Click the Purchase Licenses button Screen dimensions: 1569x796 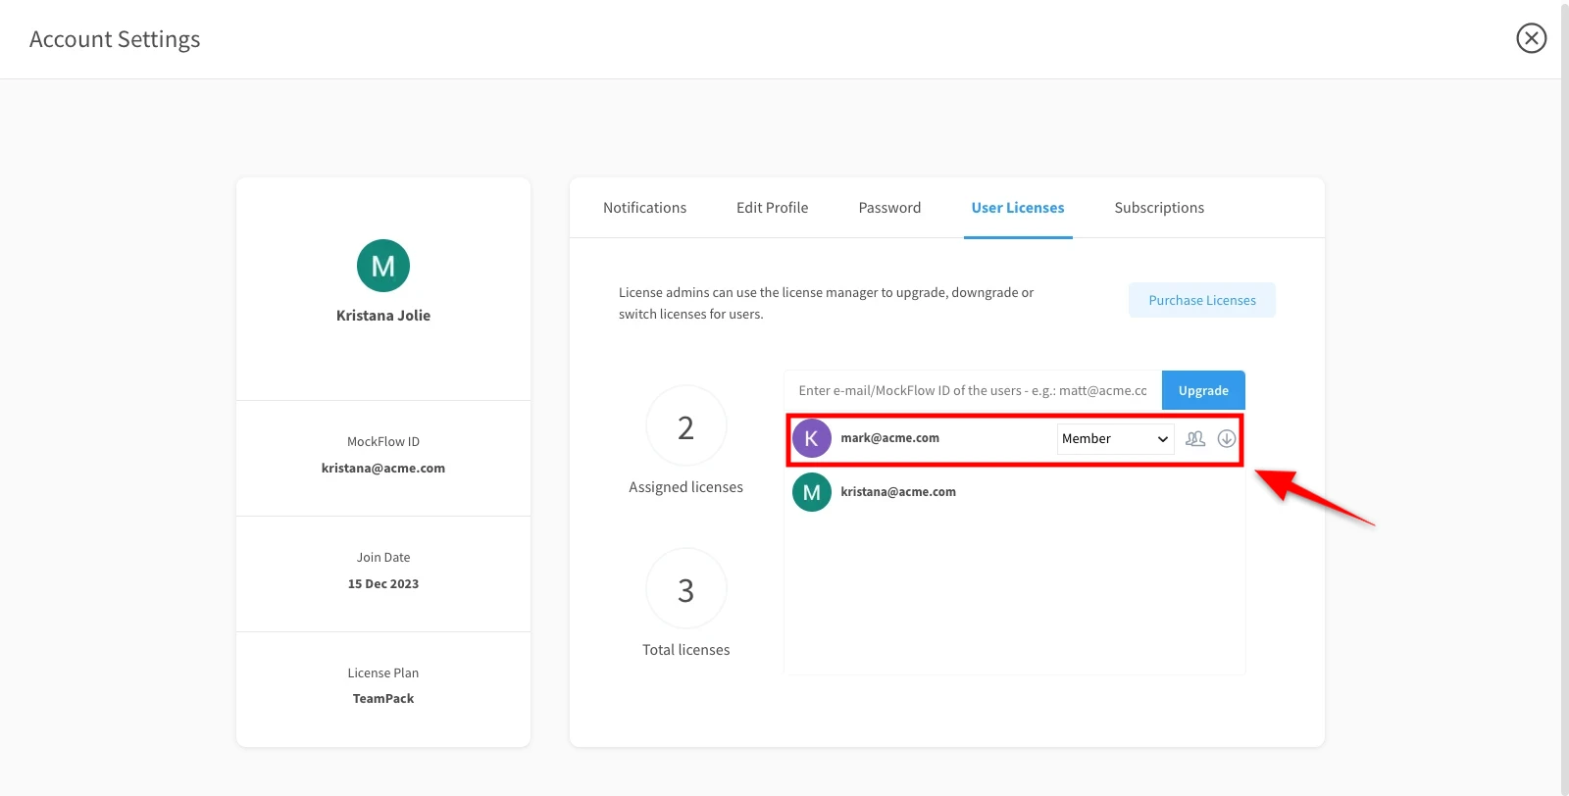click(1202, 300)
